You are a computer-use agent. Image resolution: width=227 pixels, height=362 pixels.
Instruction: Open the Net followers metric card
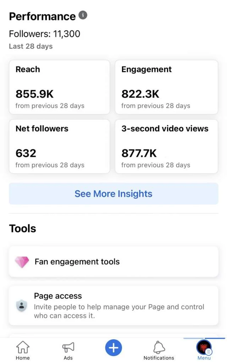(59, 146)
